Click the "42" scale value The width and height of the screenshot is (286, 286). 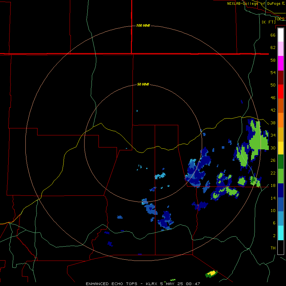273,110
